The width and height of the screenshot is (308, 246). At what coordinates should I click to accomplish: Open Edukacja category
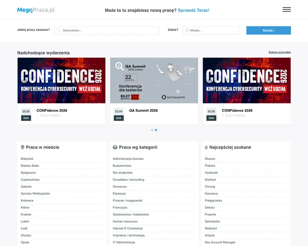point(119,193)
